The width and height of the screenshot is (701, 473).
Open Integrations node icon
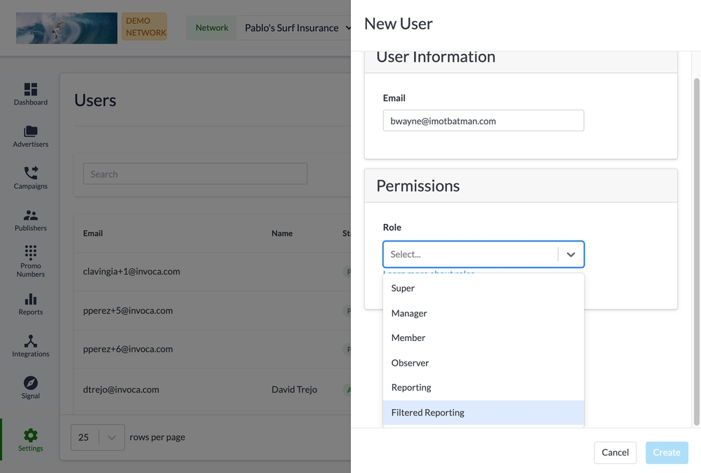[31, 342]
